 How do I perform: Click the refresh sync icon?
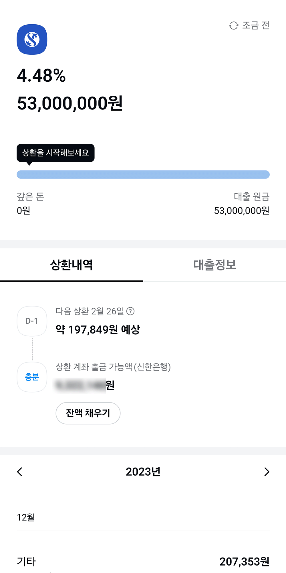point(234,26)
